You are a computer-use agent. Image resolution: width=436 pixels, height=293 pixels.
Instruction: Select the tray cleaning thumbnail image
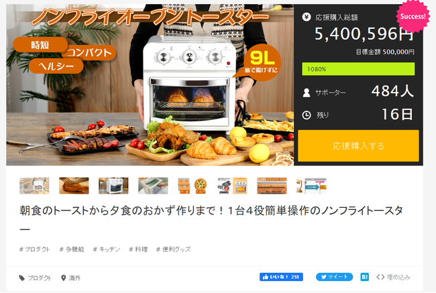tap(153, 186)
